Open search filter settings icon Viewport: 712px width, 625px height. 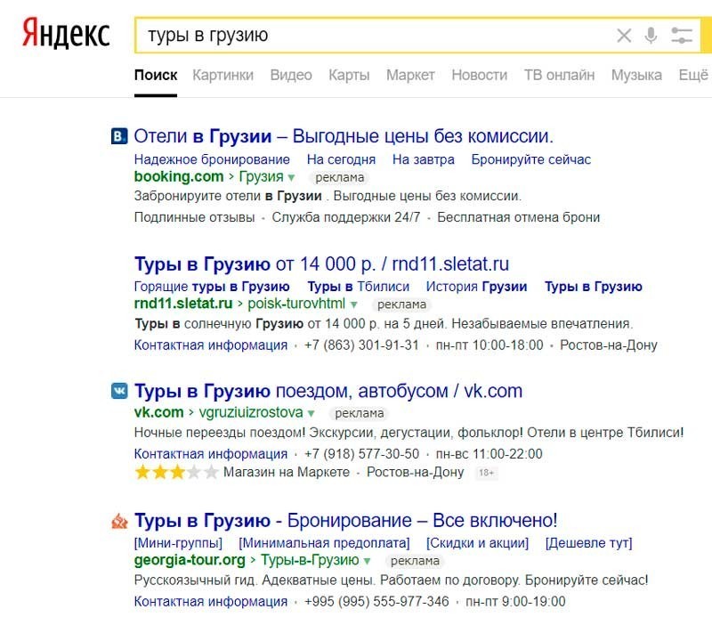[x=682, y=35]
